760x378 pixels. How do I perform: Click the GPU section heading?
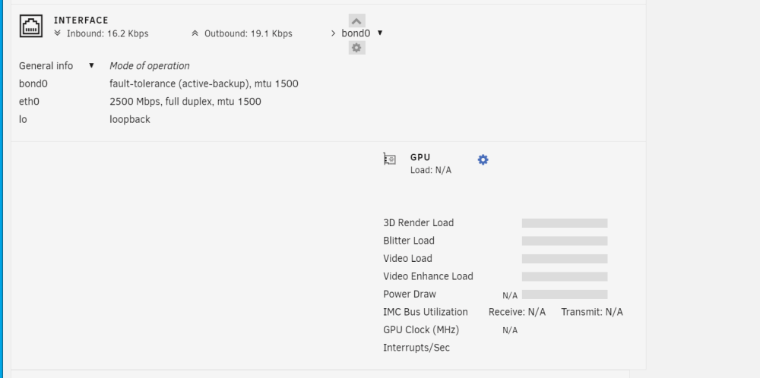(x=420, y=157)
